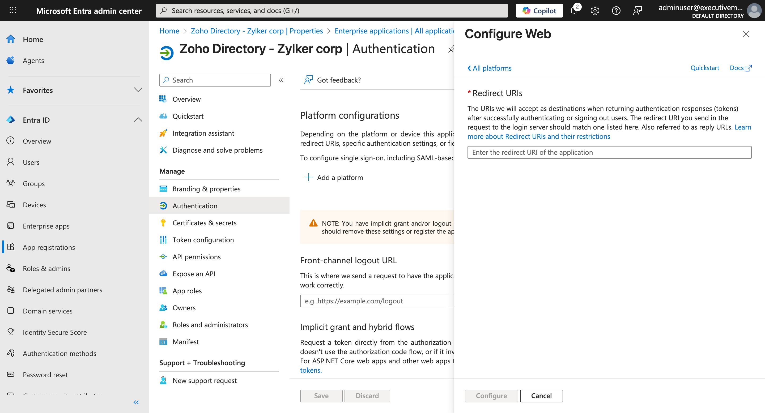This screenshot has height=413, width=765.
Task: Focus the redirect URI input field
Action: pos(609,153)
